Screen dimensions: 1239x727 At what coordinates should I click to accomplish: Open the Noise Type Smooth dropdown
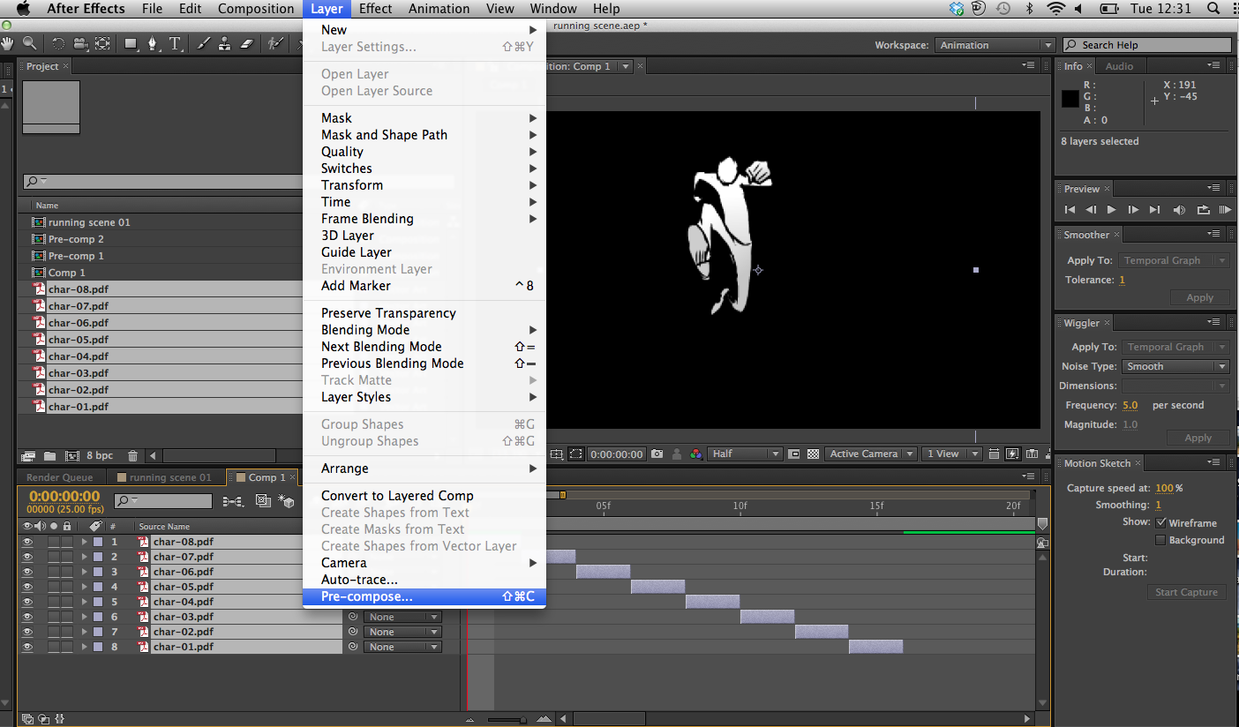click(x=1175, y=366)
